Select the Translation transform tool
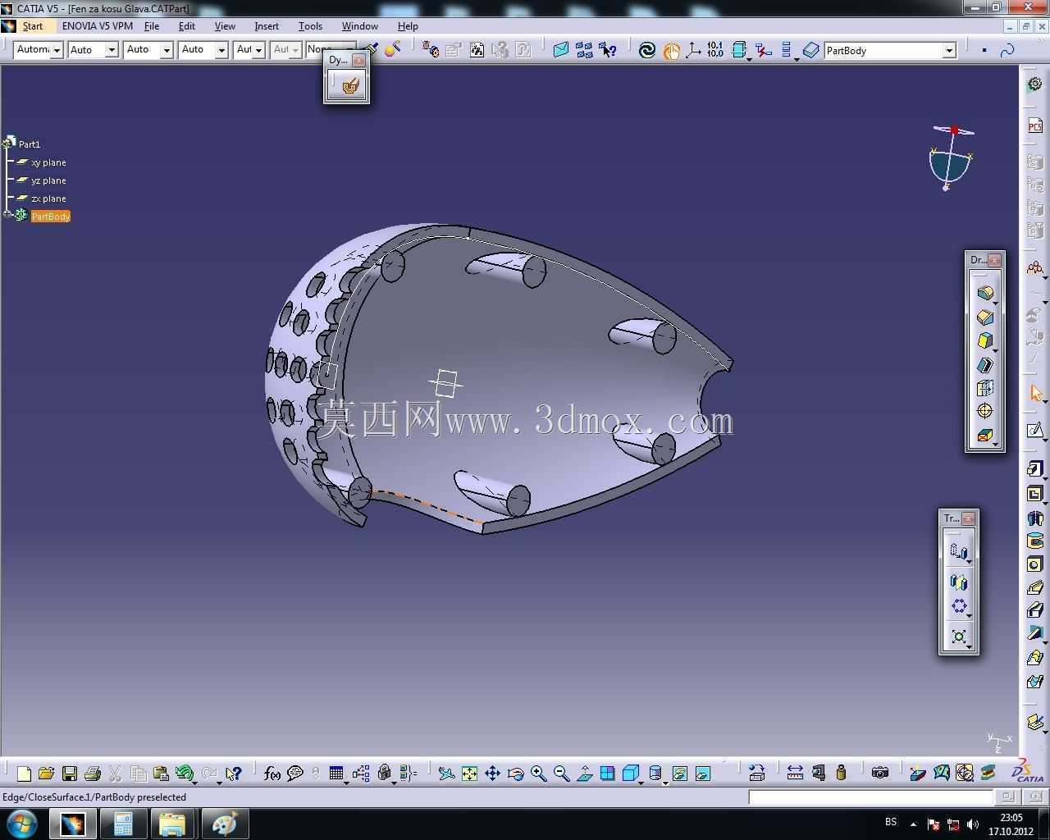This screenshot has width=1050, height=840. click(x=958, y=550)
